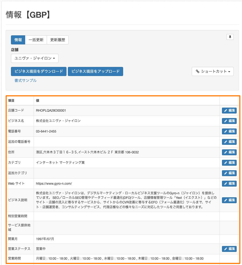Edit the ビジネス説明 text
This screenshot has height=265, width=242.
coord(229,200)
